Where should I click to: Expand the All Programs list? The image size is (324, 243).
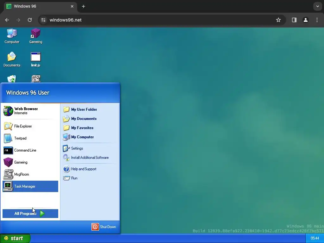tap(30, 214)
